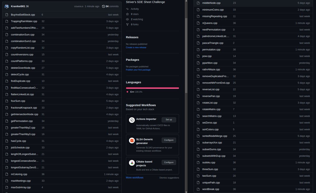The width and height of the screenshot is (316, 193).
Task: Open nextPermutation.cpp file
Action: tap(214, 30)
